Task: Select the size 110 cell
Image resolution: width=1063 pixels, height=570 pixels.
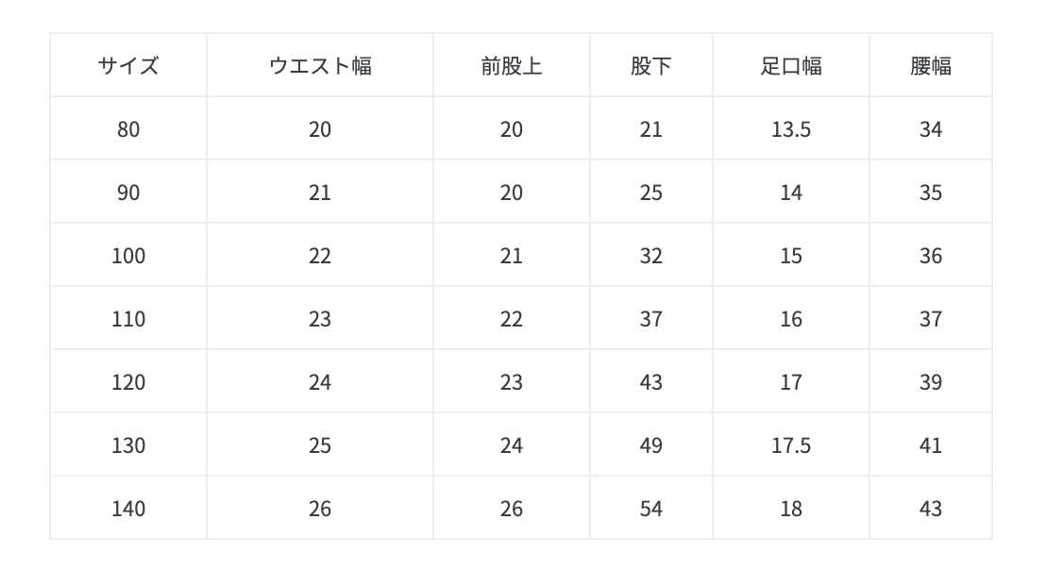Action: [128, 318]
